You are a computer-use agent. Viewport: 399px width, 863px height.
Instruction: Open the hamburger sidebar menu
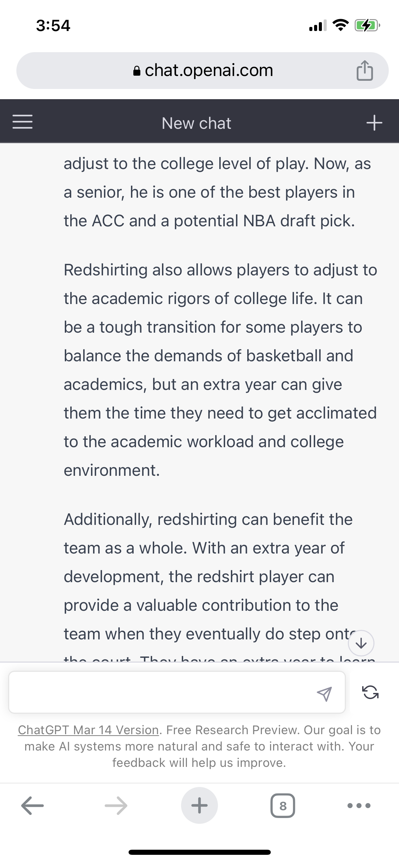pos(23,122)
